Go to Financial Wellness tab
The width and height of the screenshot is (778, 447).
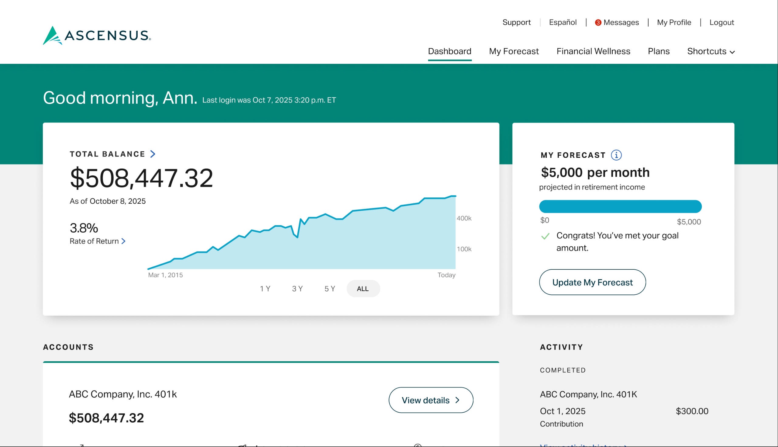[x=593, y=51]
